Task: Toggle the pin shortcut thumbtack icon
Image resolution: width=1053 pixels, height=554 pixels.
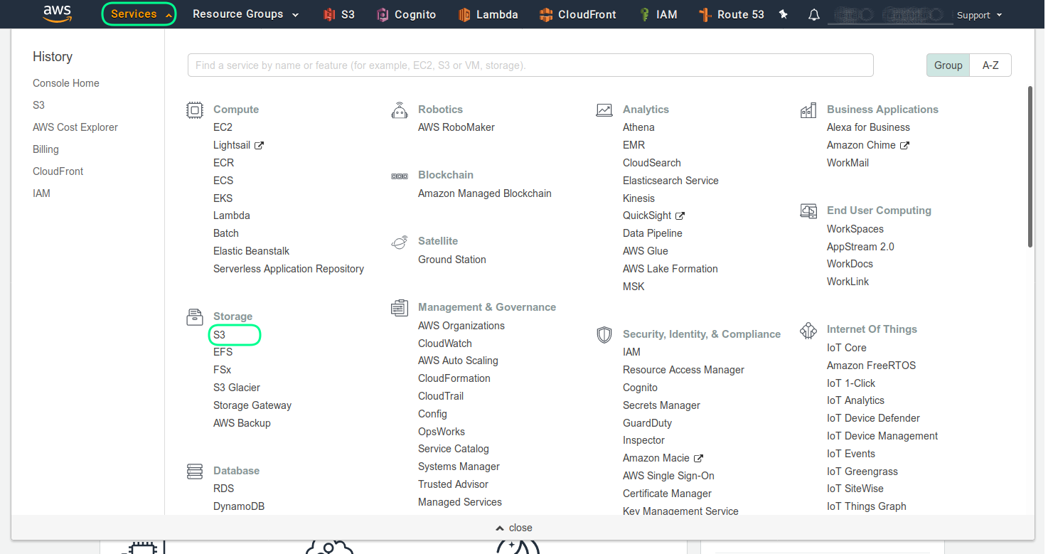Action: pyautogui.click(x=783, y=14)
